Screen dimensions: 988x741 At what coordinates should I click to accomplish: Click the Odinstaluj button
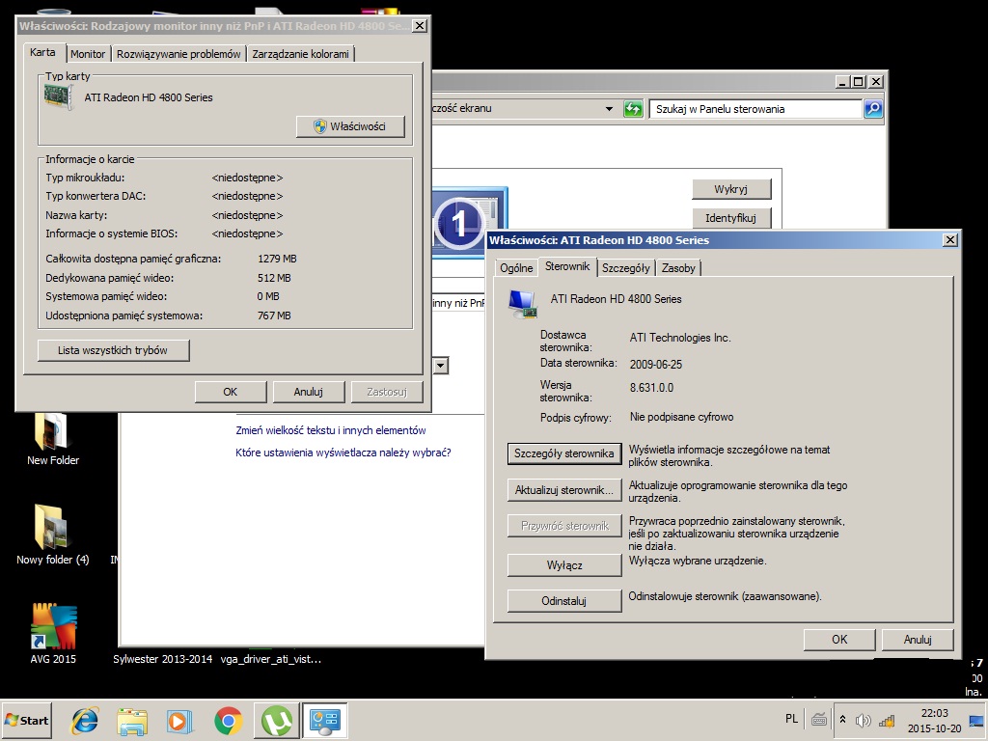point(563,600)
